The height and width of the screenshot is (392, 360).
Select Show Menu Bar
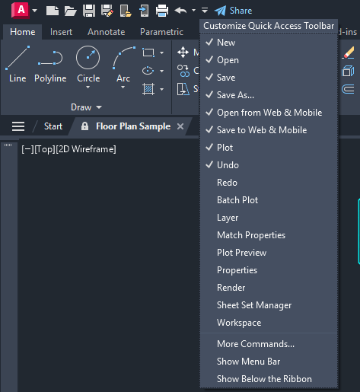pyautogui.click(x=269, y=362)
